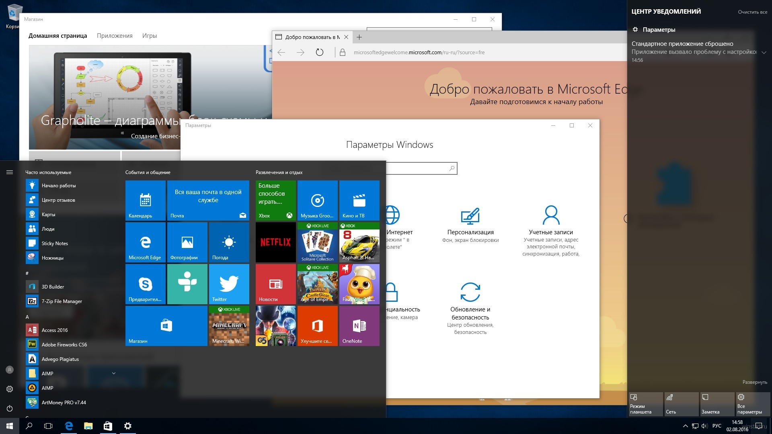Open Task View on the taskbar
The width and height of the screenshot is (772, 434).
tap(48, 426)
